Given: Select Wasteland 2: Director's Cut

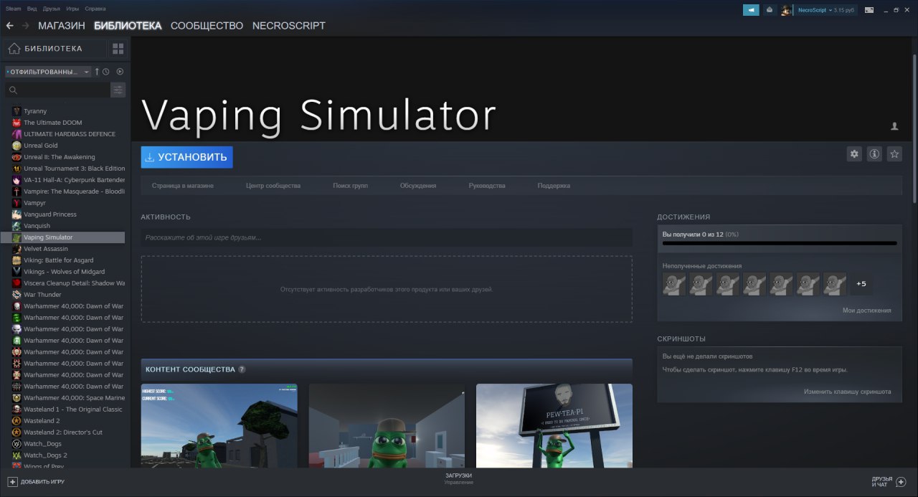Looking at the screenshot, I should tap(63, 432).
